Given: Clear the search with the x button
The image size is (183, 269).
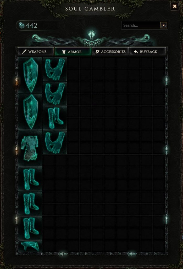Looking at the screenshot, I should tap(164, 25).
